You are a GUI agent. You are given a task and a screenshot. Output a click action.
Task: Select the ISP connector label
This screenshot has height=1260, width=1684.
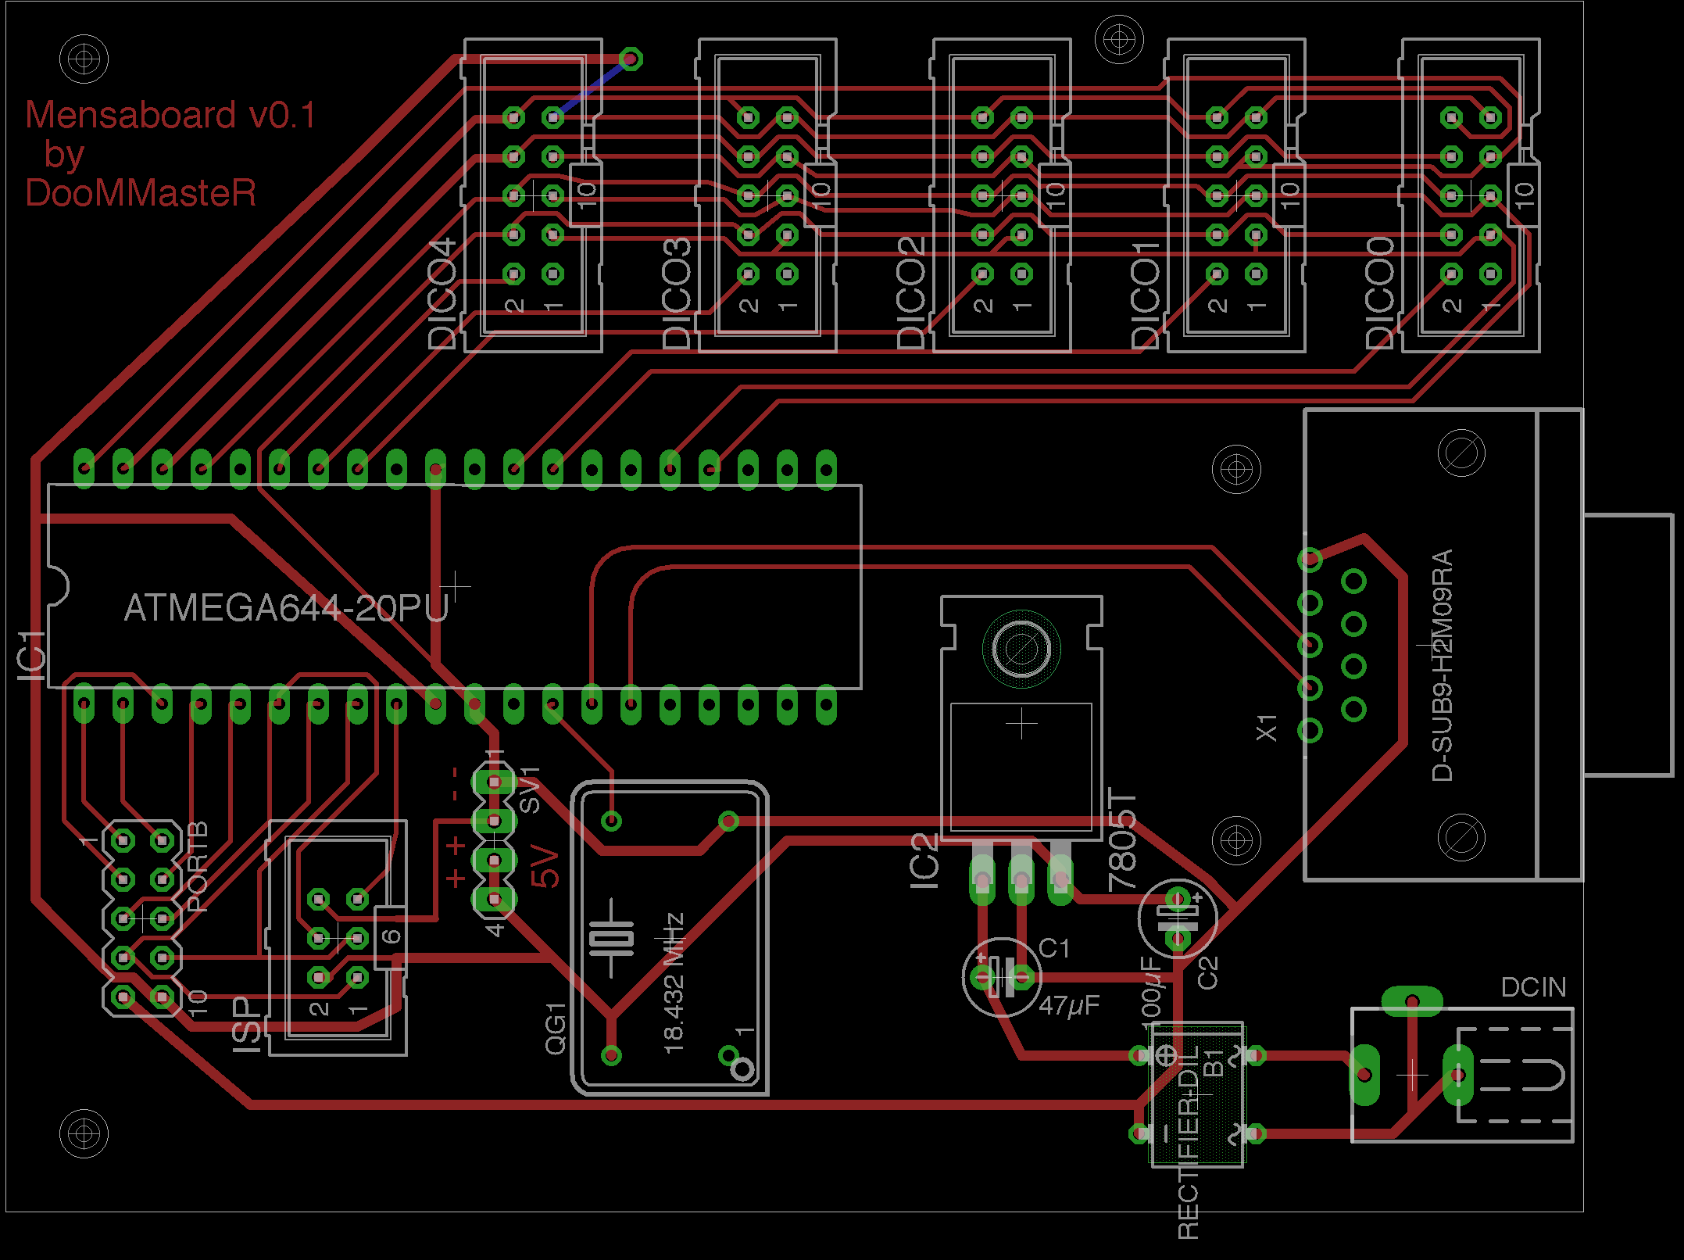247,1024
